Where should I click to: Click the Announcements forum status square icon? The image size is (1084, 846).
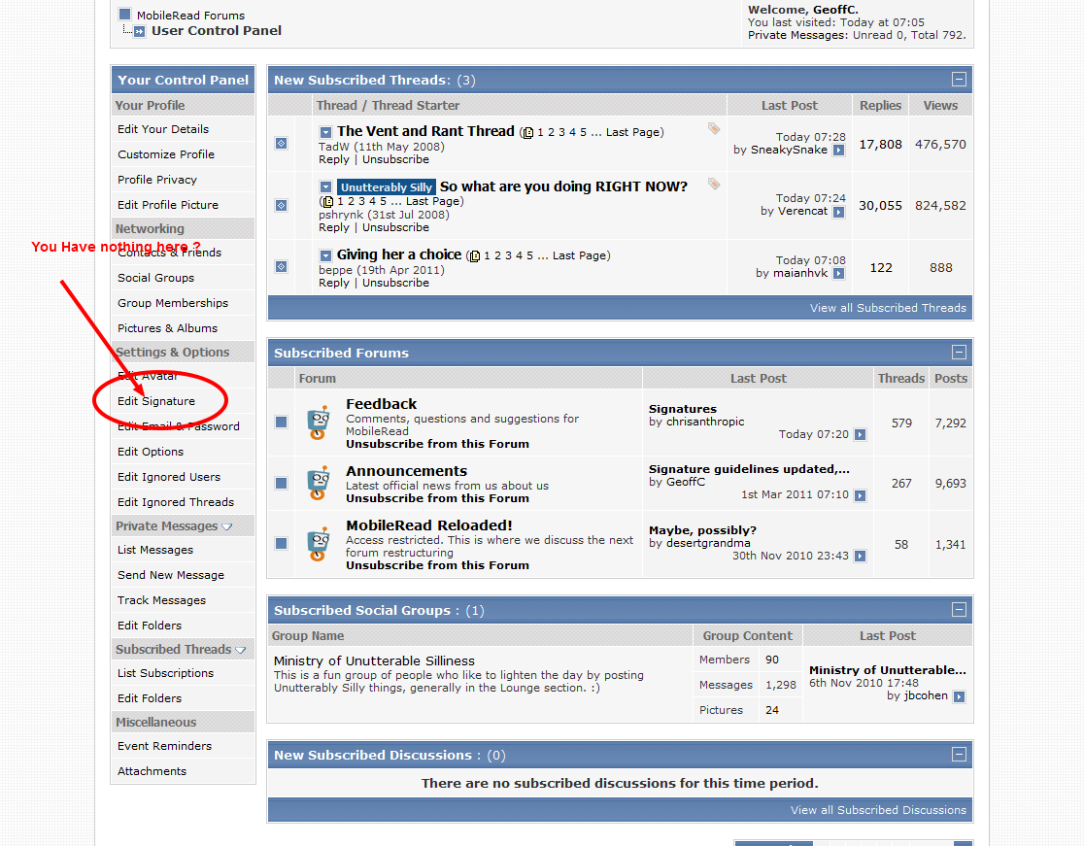[282, 483]
